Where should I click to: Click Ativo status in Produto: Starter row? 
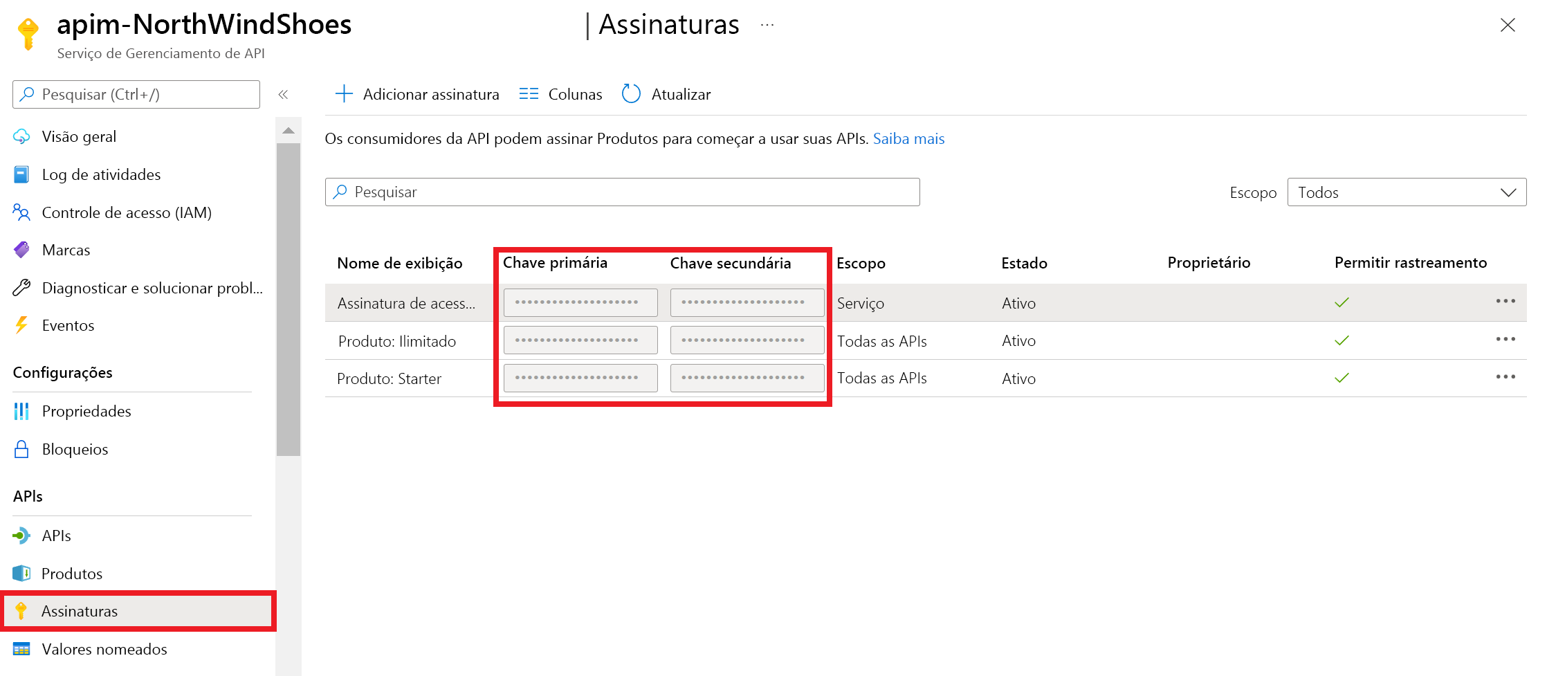tap(1018, 378)
